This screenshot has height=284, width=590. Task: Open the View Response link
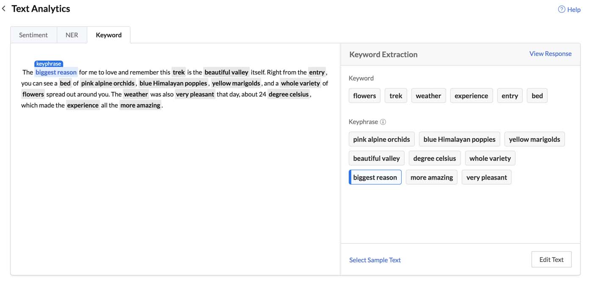(x=550, y=54)
